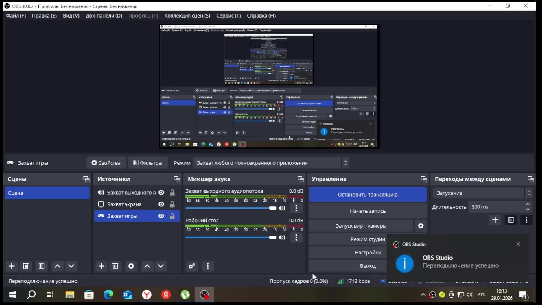Open scene filters icon in Scenes panel

[41, 266]
